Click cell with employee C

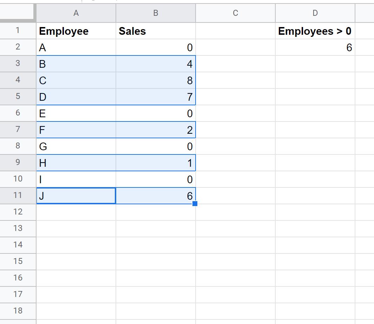pyautogui.click(x=76, y=80)
